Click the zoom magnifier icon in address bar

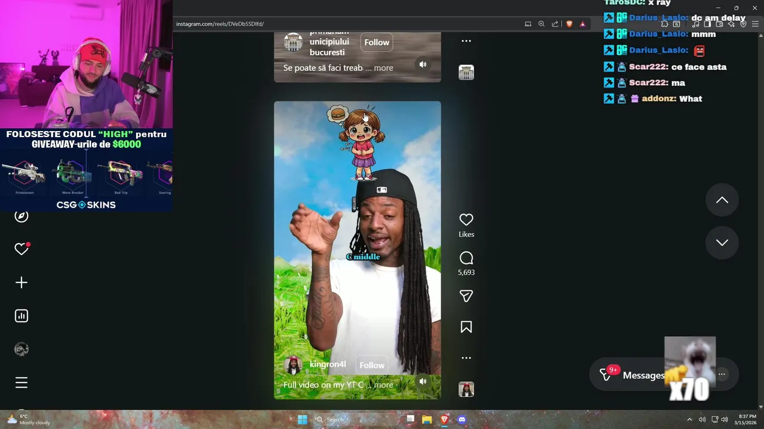[541, 24]
